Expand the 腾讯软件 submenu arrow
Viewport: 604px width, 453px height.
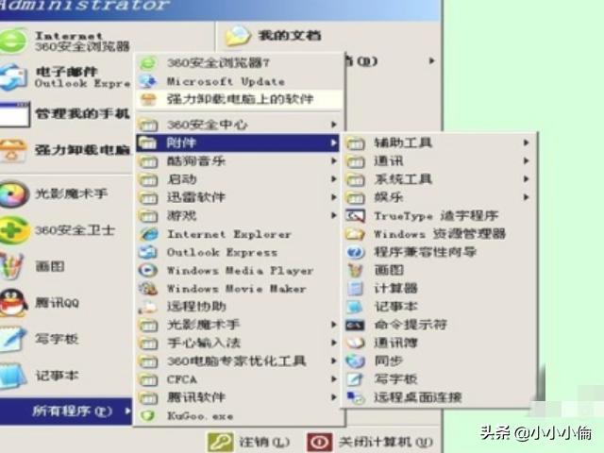click(333, 397)
